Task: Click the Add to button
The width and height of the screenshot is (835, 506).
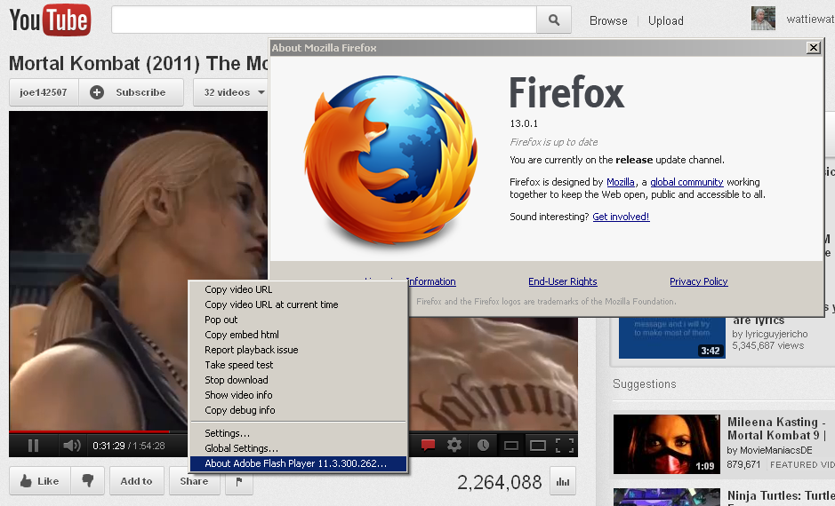Action: tap(136, 481)
